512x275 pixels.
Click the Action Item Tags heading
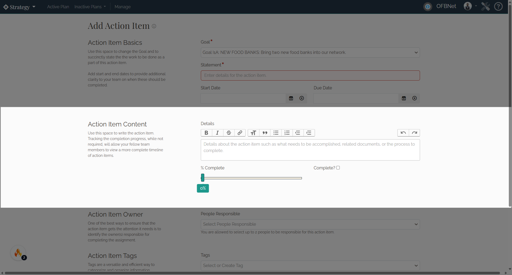pyautogui.click(x=112, y=256)
